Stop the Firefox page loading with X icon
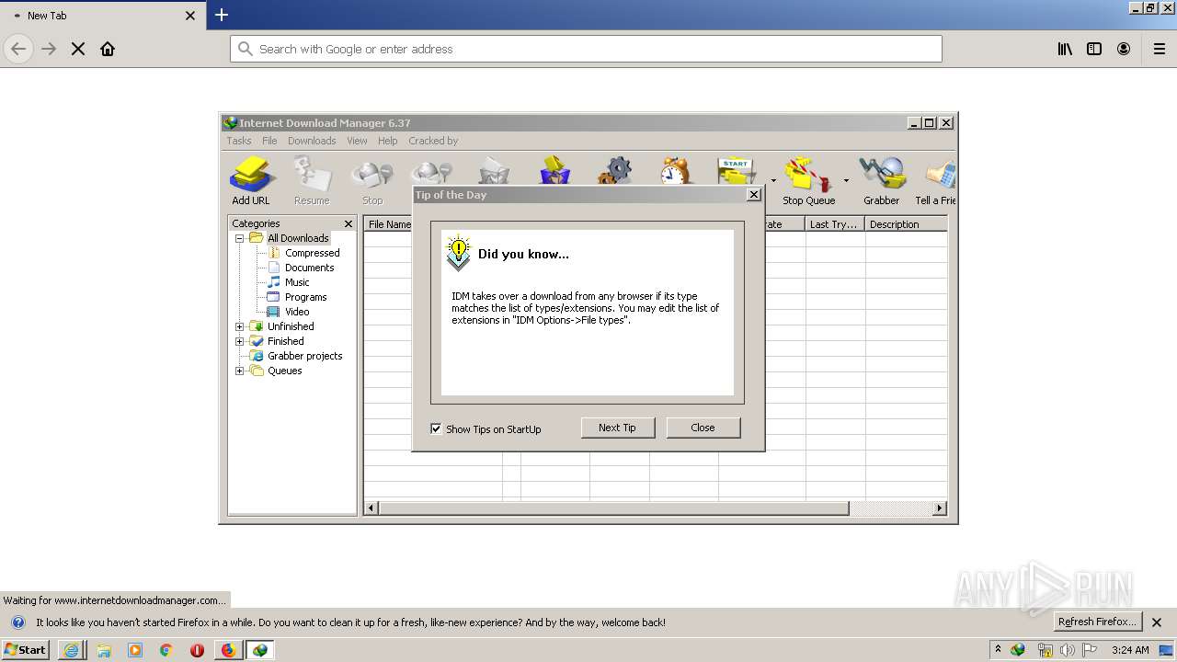 tap(78, 49)
